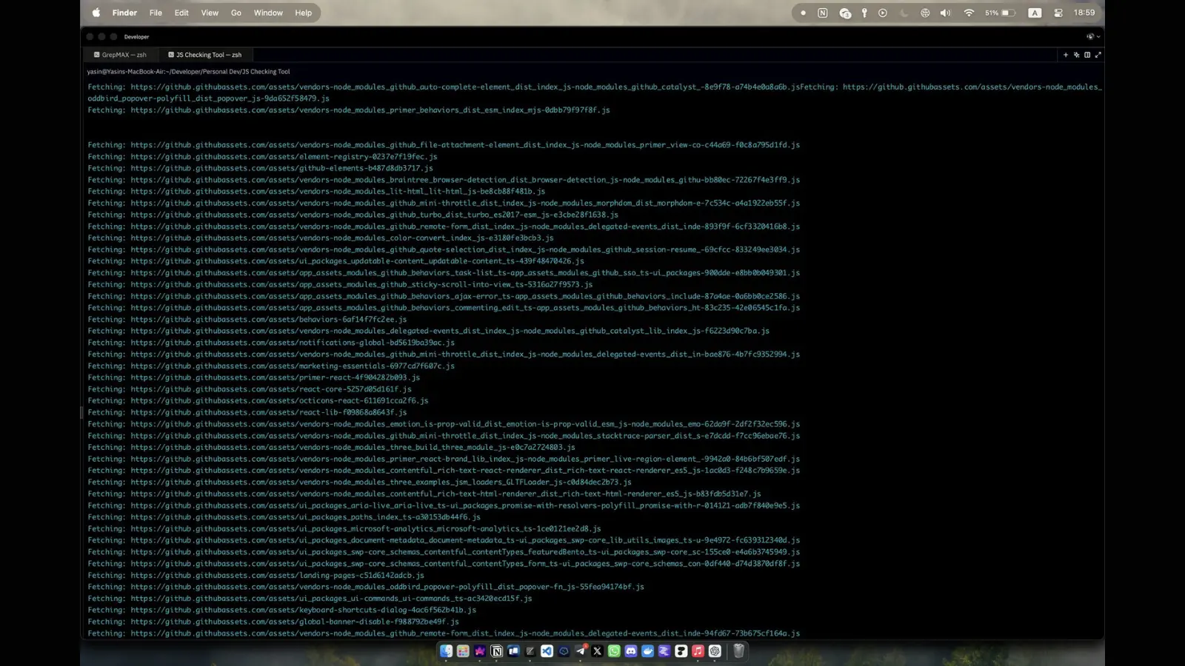The width and height of the screenshot is (1185, 666).
Task: Switch to the GrepMAX — zsh tab
Action: (x=124, y=55)
